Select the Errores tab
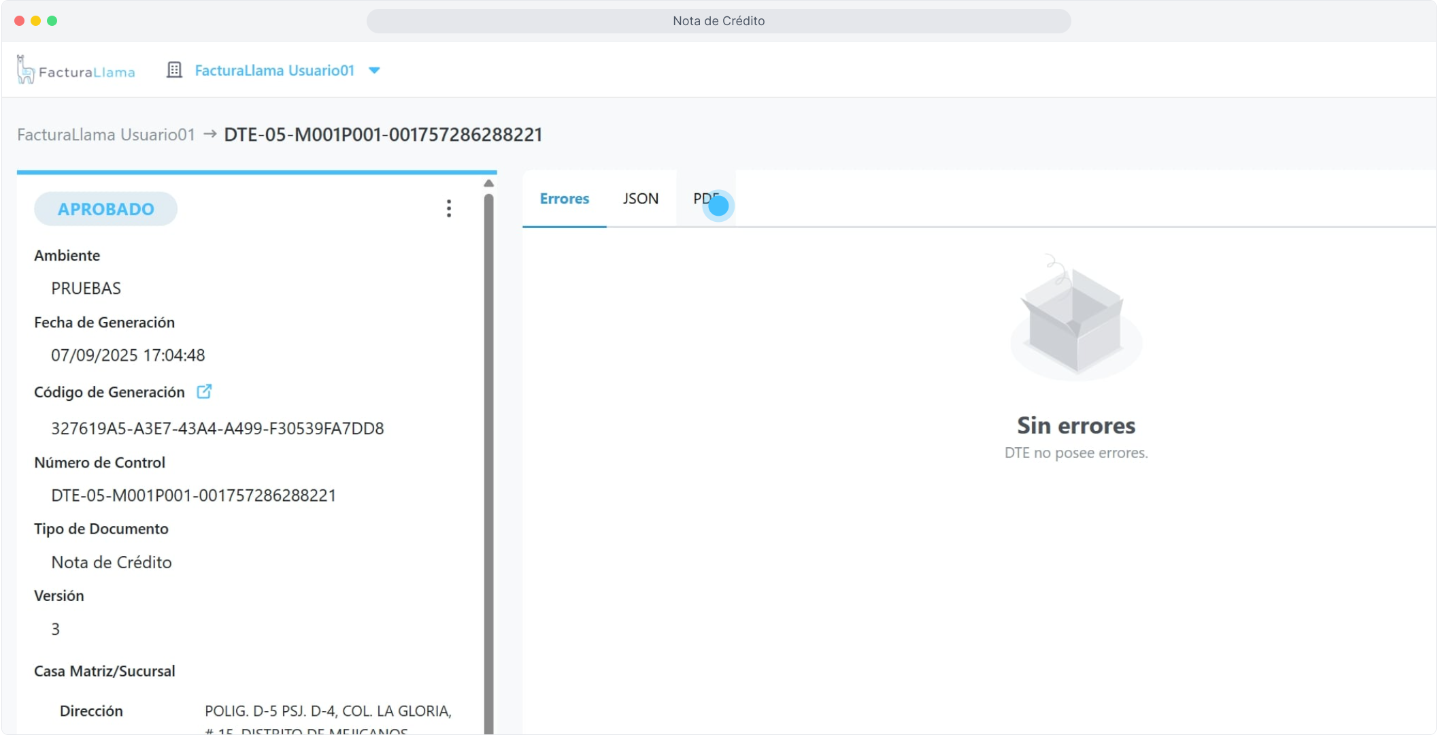This screenshot has height=735, width=1438. pos(564,199)
